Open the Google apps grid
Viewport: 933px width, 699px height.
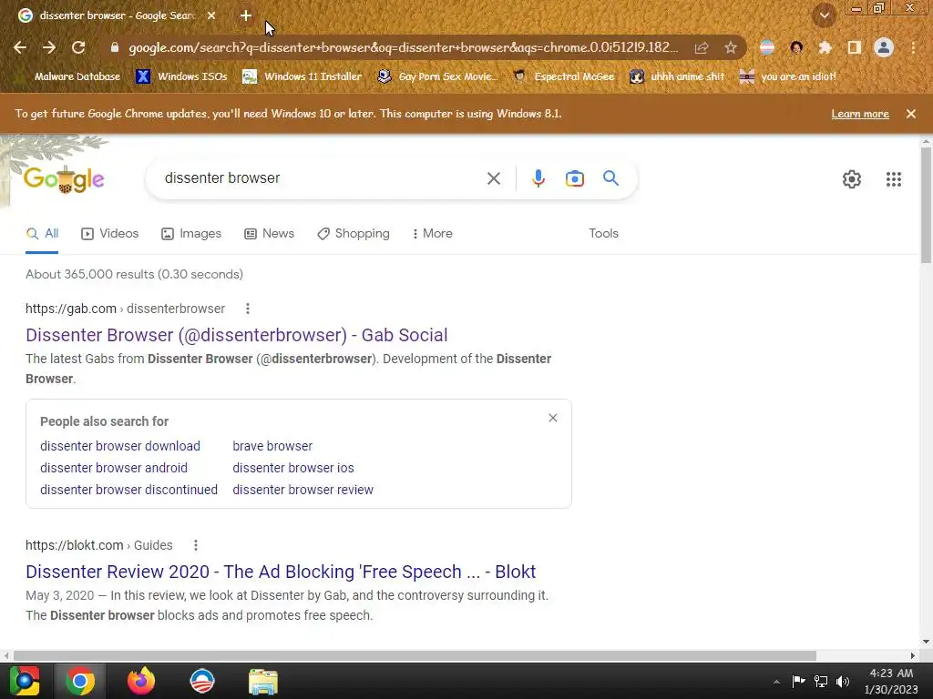(894, 179)
